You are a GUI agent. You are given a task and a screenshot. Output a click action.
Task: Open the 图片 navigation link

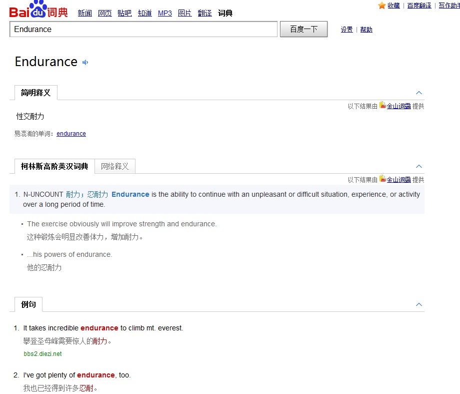point(185,13)
